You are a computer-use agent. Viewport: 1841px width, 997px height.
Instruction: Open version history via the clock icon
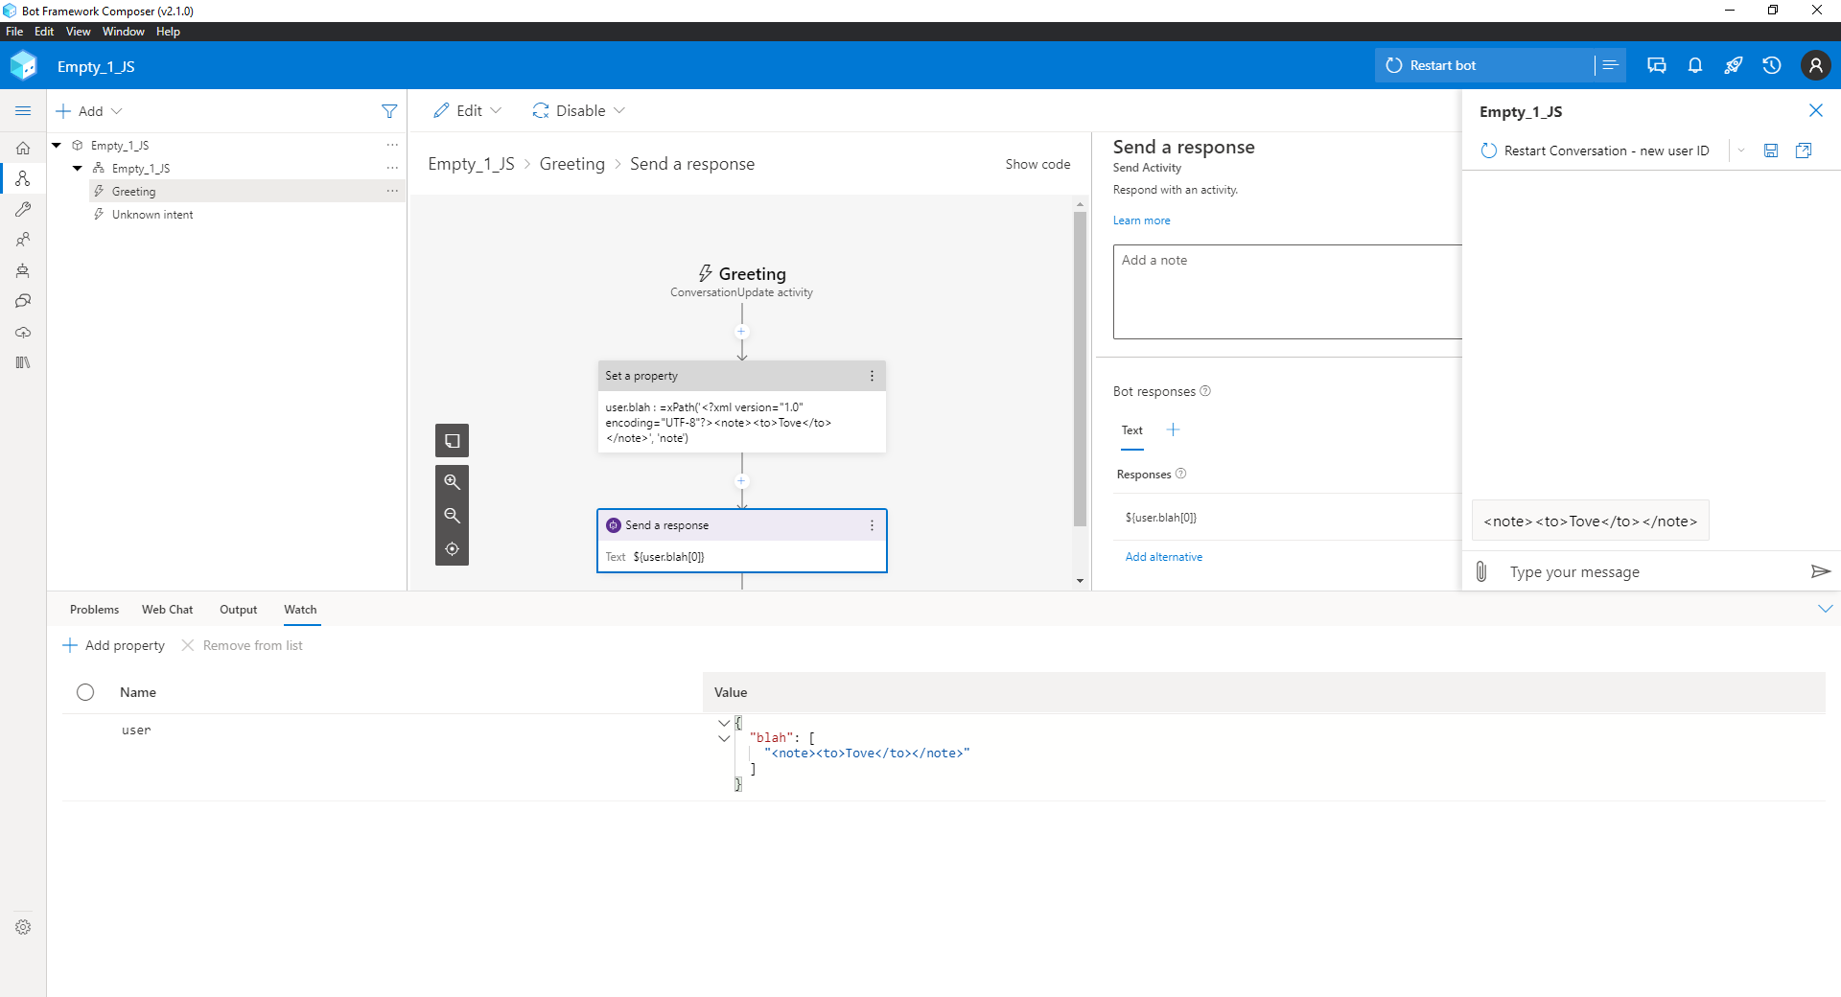(1771, 65)
